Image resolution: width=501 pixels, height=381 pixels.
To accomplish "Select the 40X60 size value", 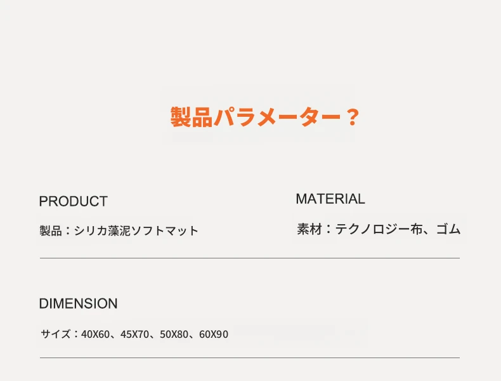I will coord(95,335).
